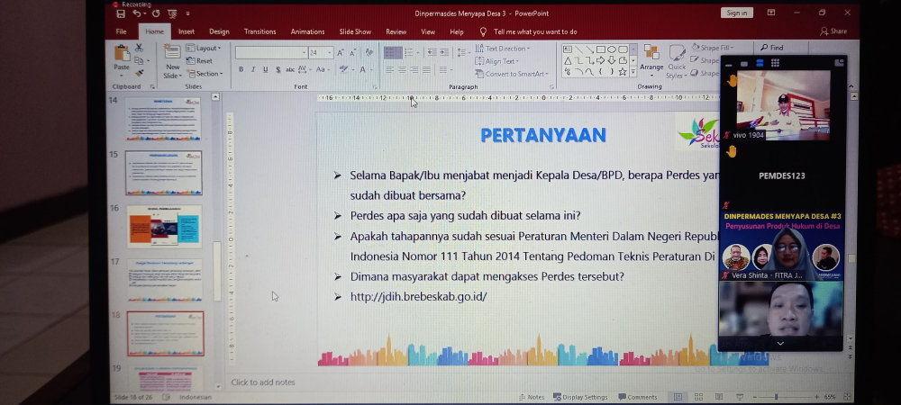Open the font name combo box

click(271, 53)
